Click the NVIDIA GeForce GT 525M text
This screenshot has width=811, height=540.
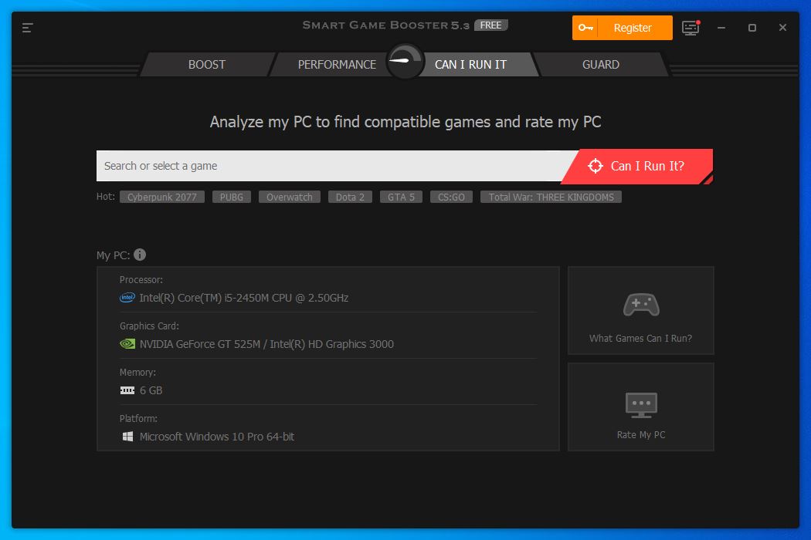coord(266,344)
